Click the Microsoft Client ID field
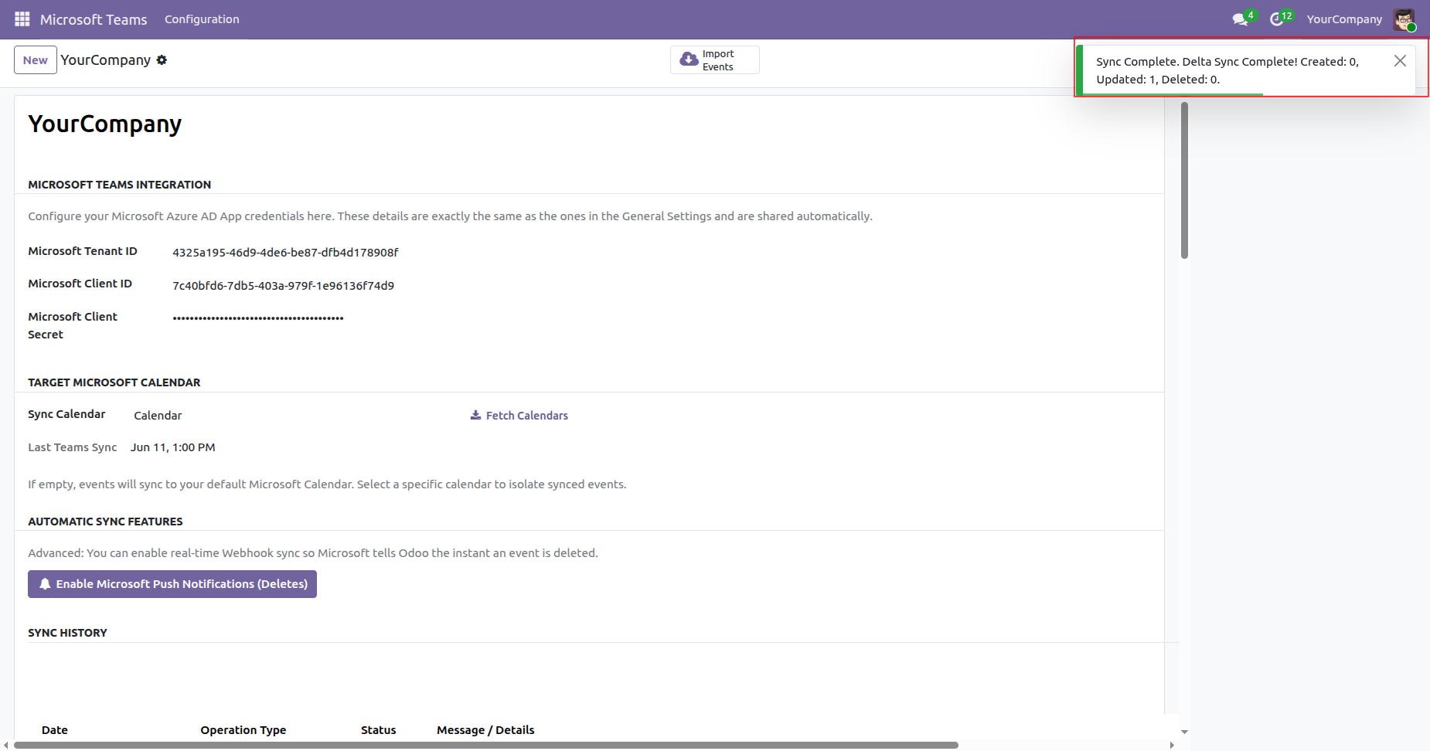This screenshot has height=751, width=1430. point(283,286)
